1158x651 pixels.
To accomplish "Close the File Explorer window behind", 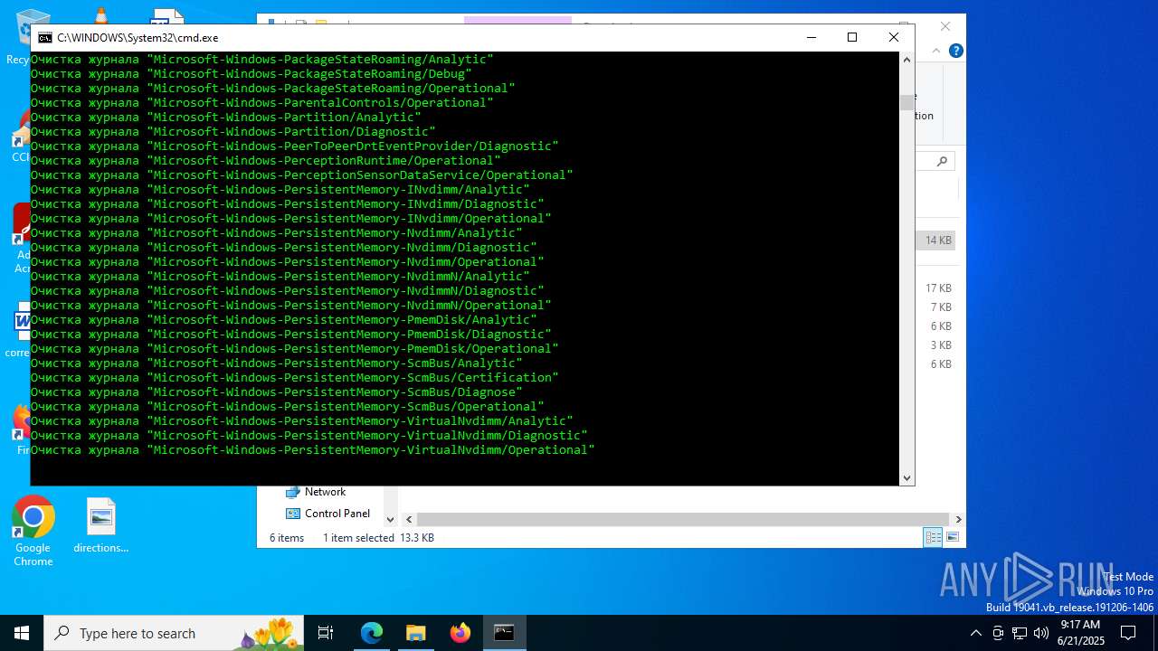I will coord(945,26).
